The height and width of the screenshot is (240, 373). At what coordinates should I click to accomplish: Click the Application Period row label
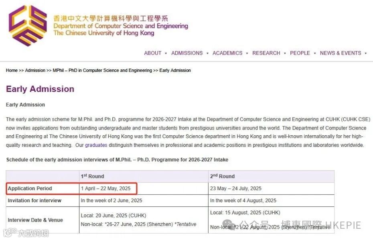click(x=30, y=189)
